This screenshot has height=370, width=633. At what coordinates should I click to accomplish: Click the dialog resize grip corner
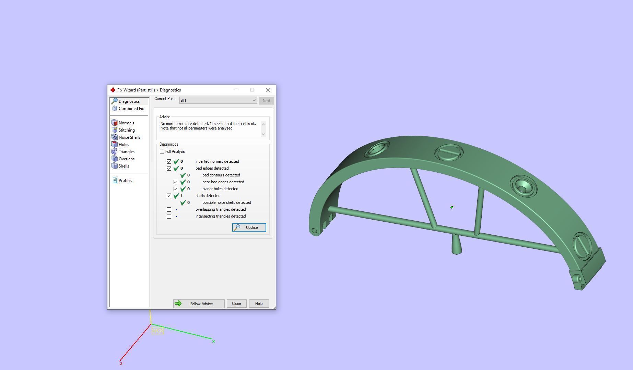[274, 308]
